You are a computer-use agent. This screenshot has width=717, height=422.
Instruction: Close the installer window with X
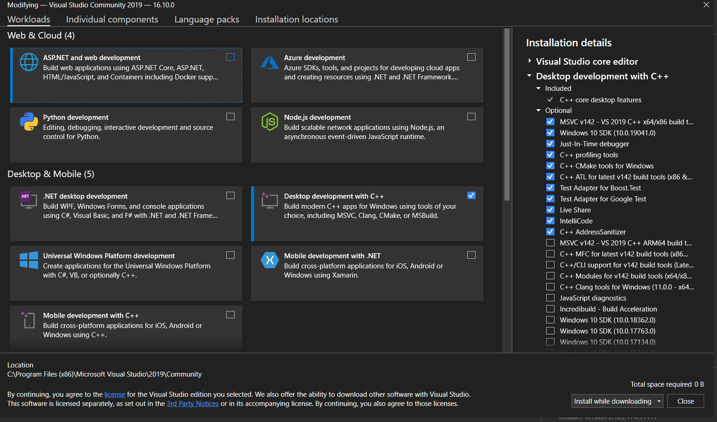706,5
